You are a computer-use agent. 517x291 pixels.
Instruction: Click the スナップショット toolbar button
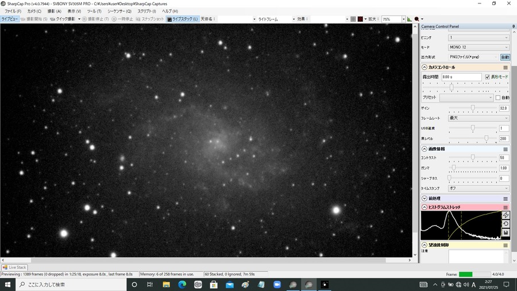150,19
